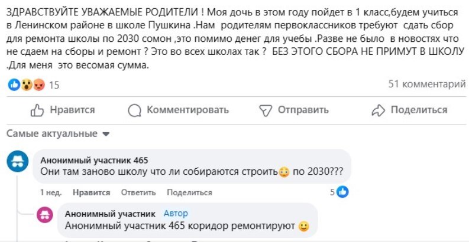Click Поделиться under the first comment

pyautogui.click(x=189, y=192)
